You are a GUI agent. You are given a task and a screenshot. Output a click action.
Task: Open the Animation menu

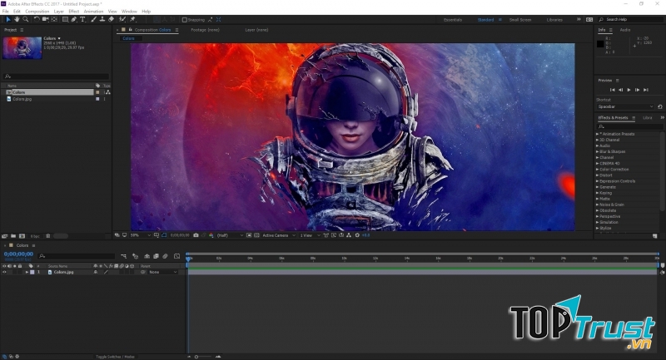point(93,12)
